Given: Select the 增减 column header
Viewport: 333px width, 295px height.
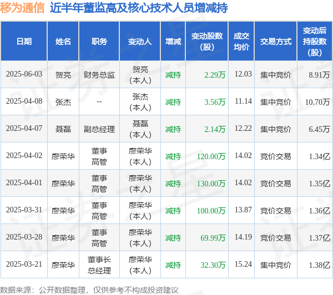Looking at the screenshot, I should coord(173,42).
